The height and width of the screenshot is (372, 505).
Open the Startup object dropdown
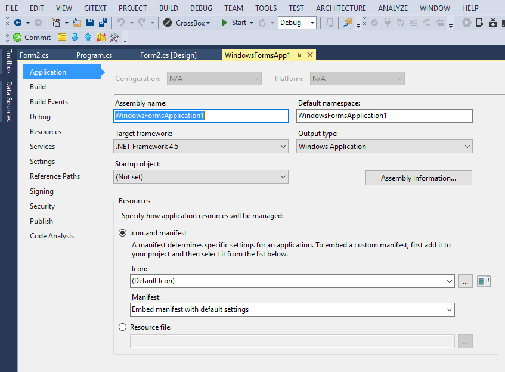(x=201, y=177)
